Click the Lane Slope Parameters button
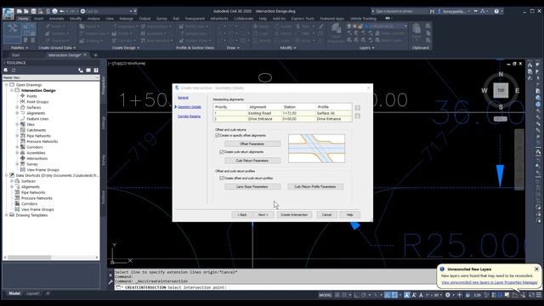The image size is (544, 306). [252, 187]
